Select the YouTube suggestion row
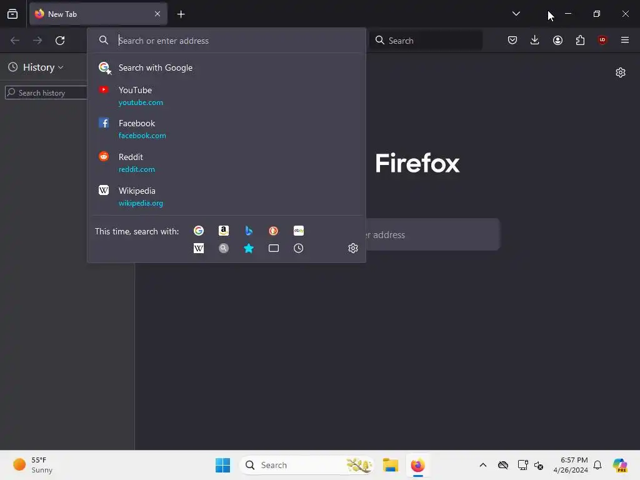The image size is (640, 480). pyautogui.click(x=226, y=96)
